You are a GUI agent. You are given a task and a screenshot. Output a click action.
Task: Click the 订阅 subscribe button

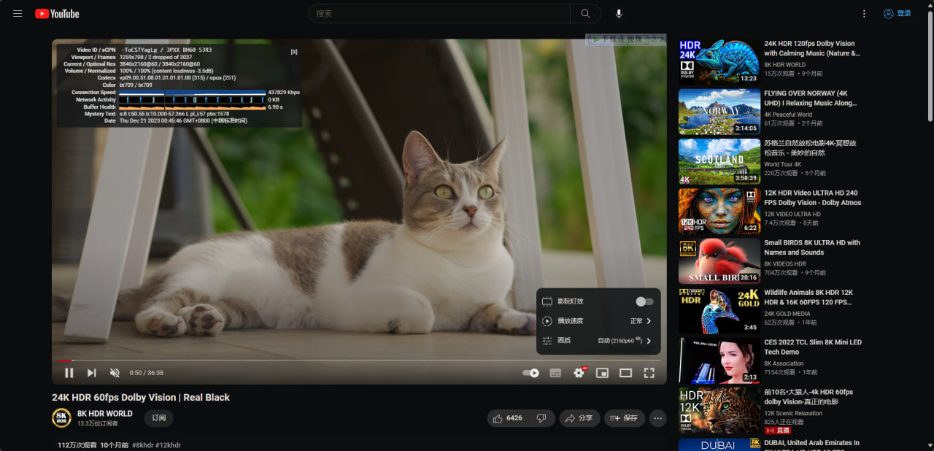[159, 418]
